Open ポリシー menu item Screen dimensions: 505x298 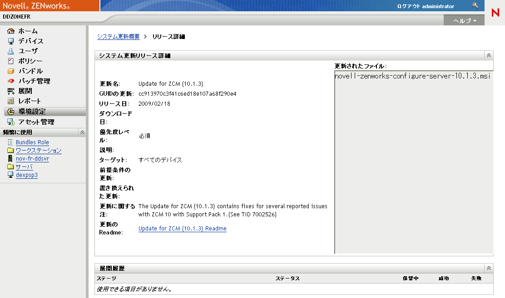tap(30, 61)
